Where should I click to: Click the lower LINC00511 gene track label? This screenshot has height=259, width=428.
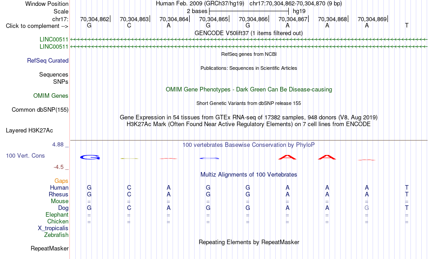[54, 47]
